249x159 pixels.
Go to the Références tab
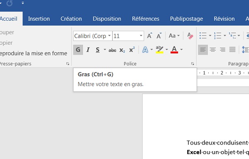pyautogui.click(x=146, y=19)
